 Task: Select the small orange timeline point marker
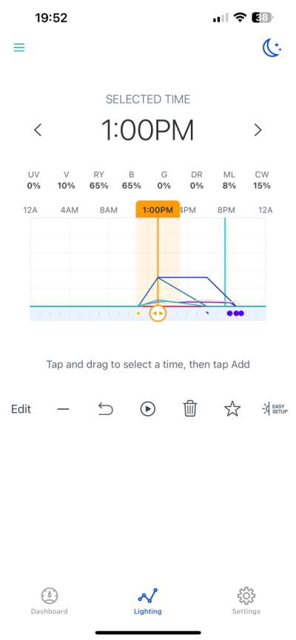pyautogui.click(x=138, y=314)
